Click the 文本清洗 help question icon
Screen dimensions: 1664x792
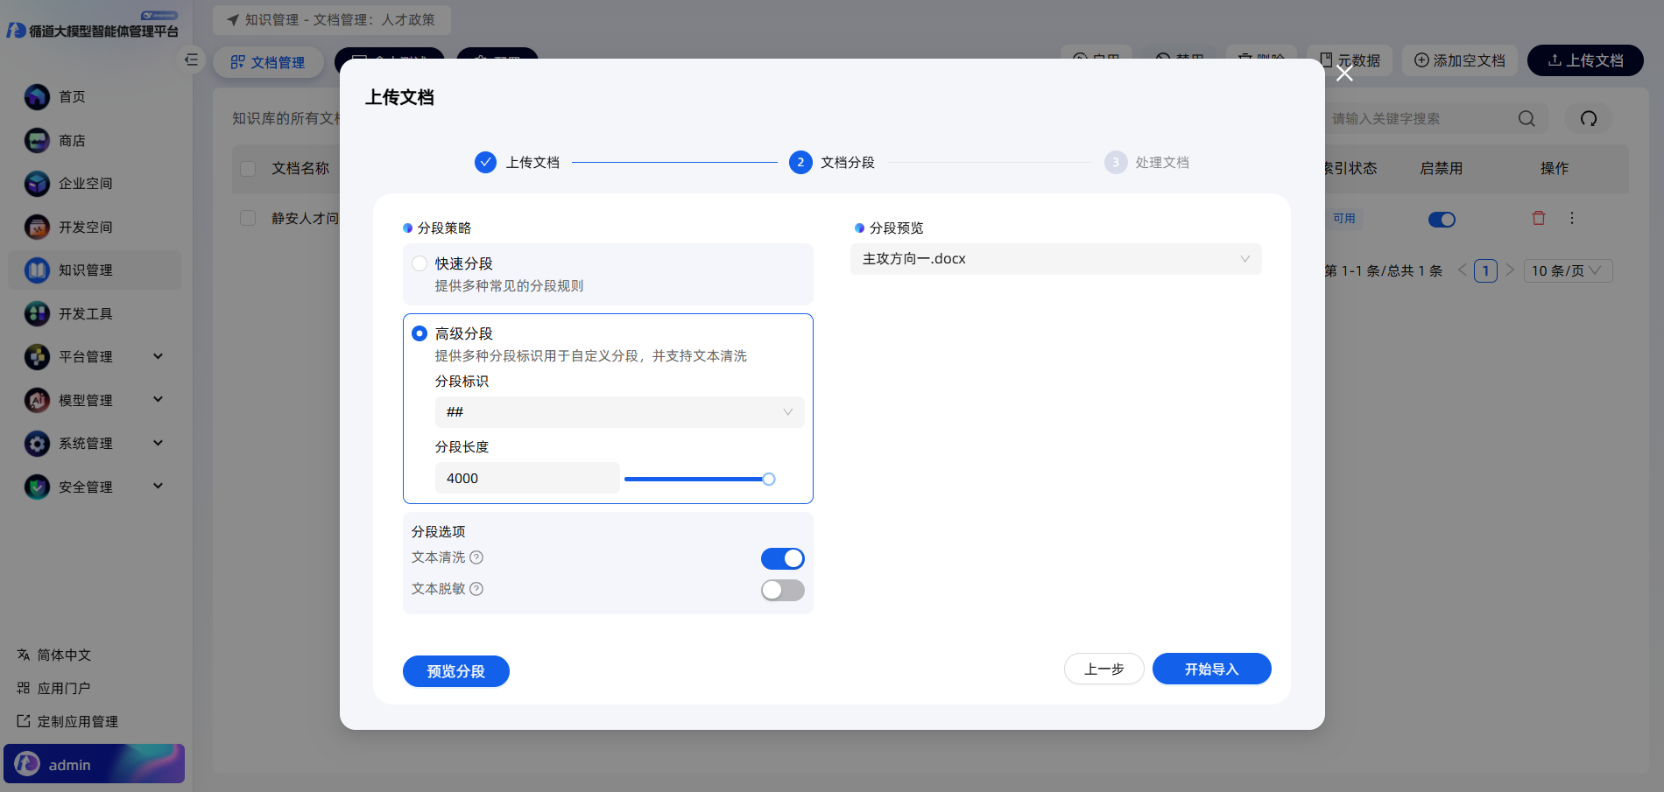[476, 557]
